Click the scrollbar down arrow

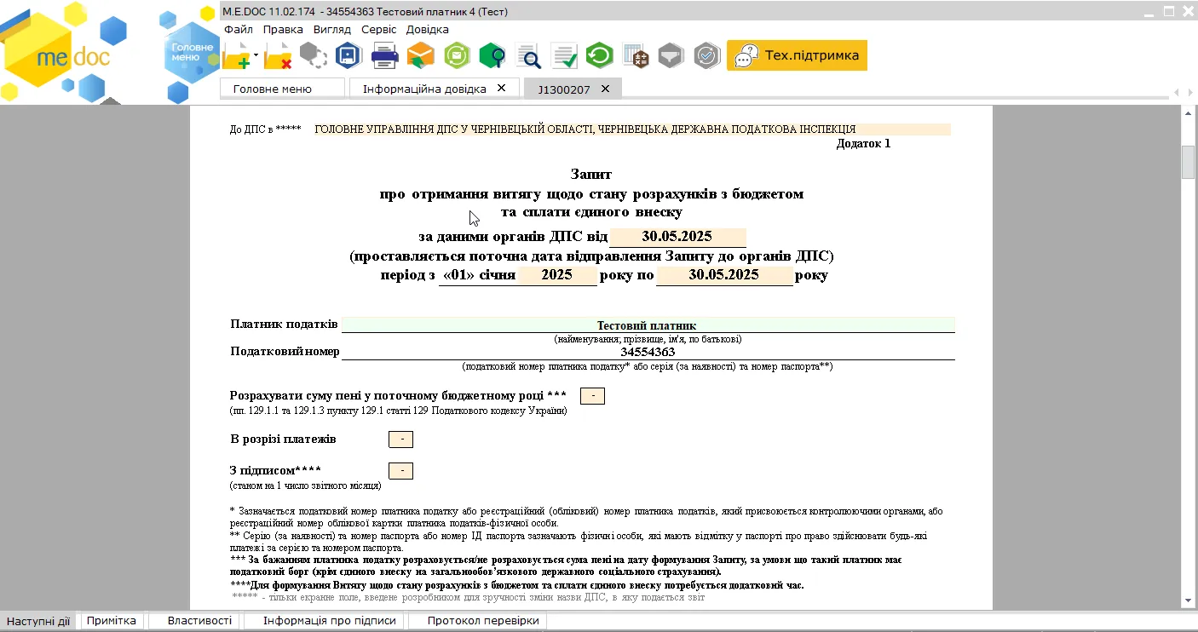point(1189,600)
